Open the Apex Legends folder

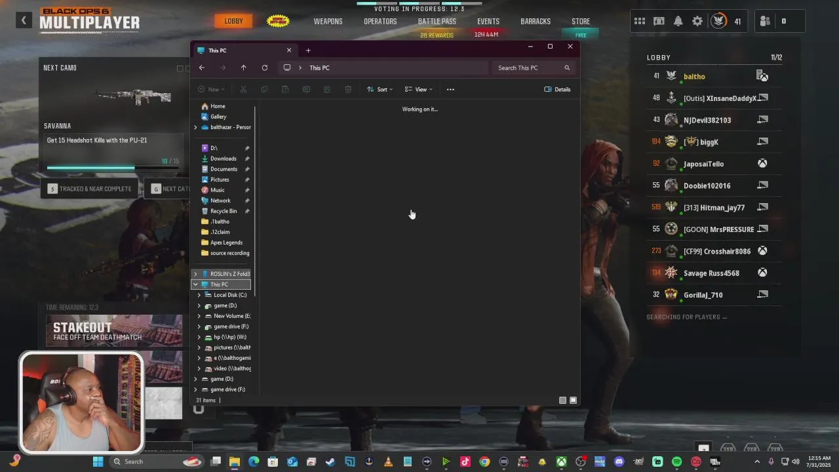(222, 243)
